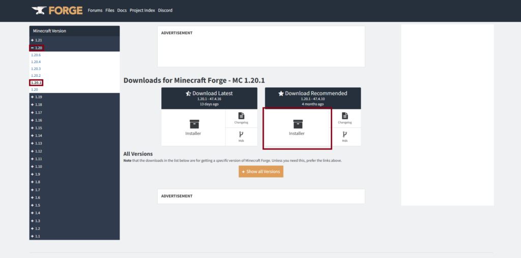Image resolution: width=521 pixels, height=258 pixels.
Task: Open the Project Index link
Action: pyautogui.click(x=142, y=10)
